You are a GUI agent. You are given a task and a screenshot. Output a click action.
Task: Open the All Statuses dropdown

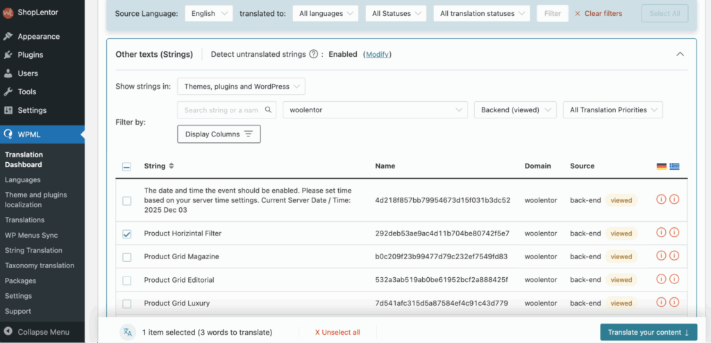396,14
